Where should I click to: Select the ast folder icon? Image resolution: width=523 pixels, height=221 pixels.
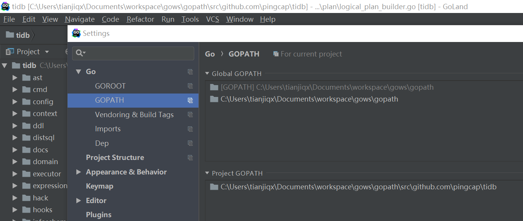click(x=26, y=77)
